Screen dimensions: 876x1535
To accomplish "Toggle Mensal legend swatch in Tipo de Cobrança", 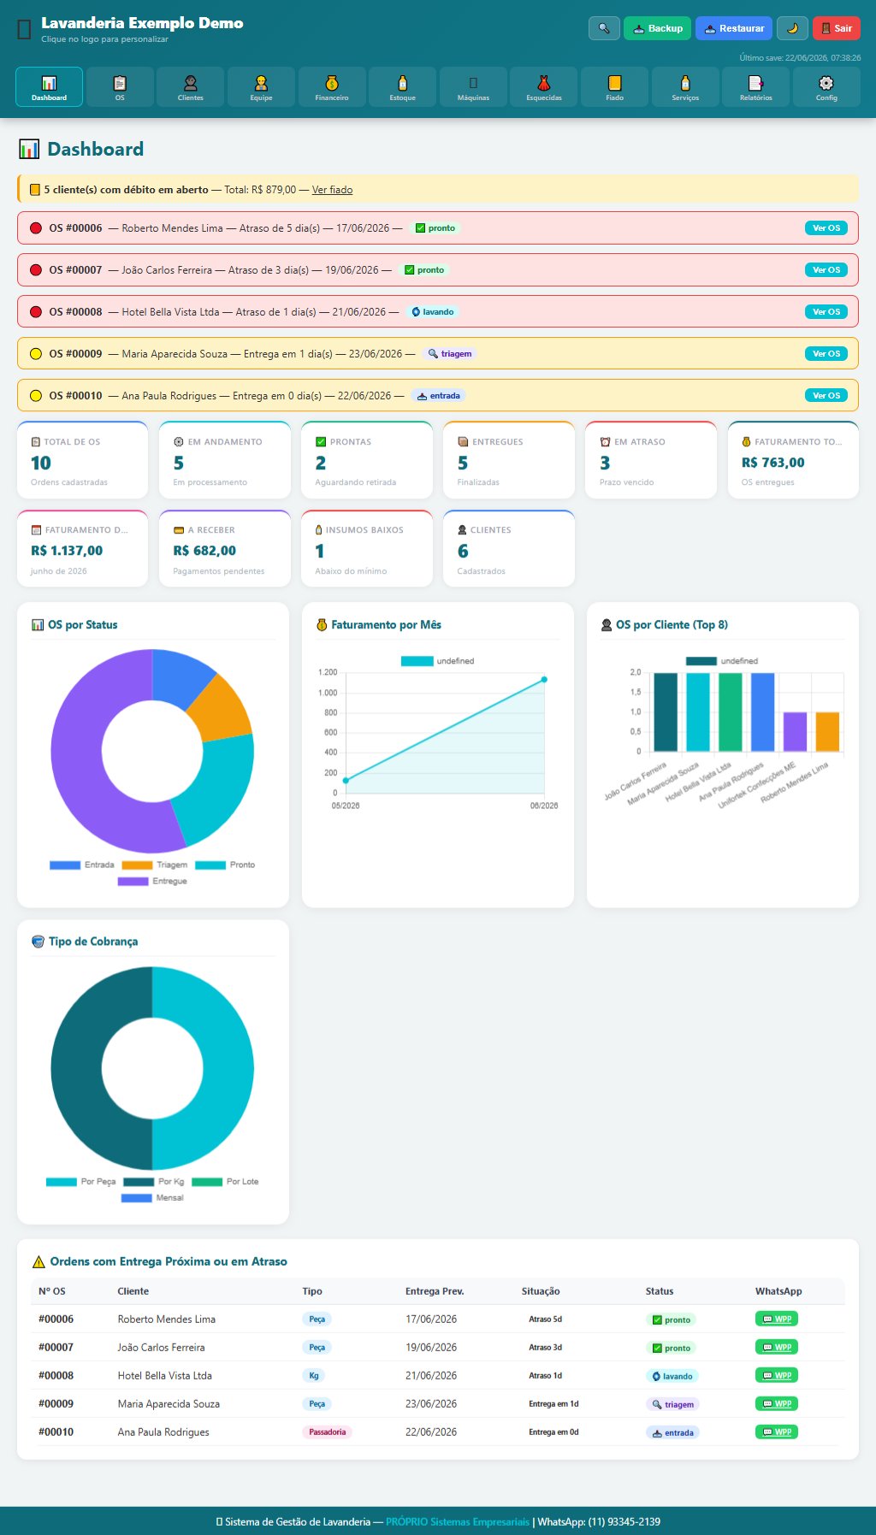I will (137, 1198).
